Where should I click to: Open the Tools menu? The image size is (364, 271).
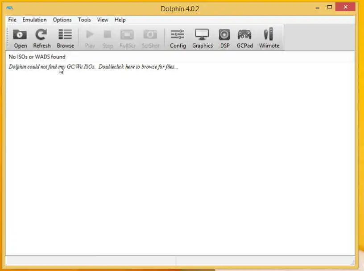[x=84, y=20]
